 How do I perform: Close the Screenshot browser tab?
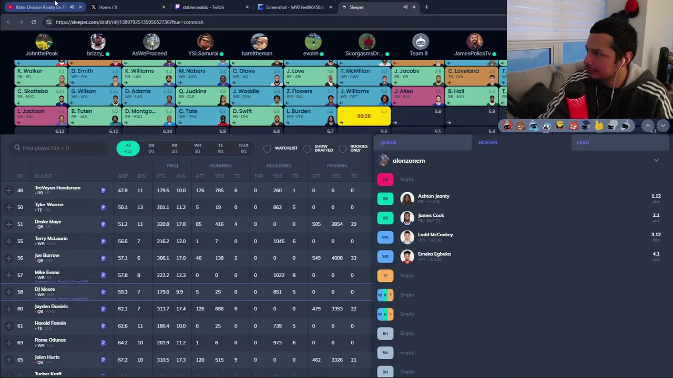[331, 7]
